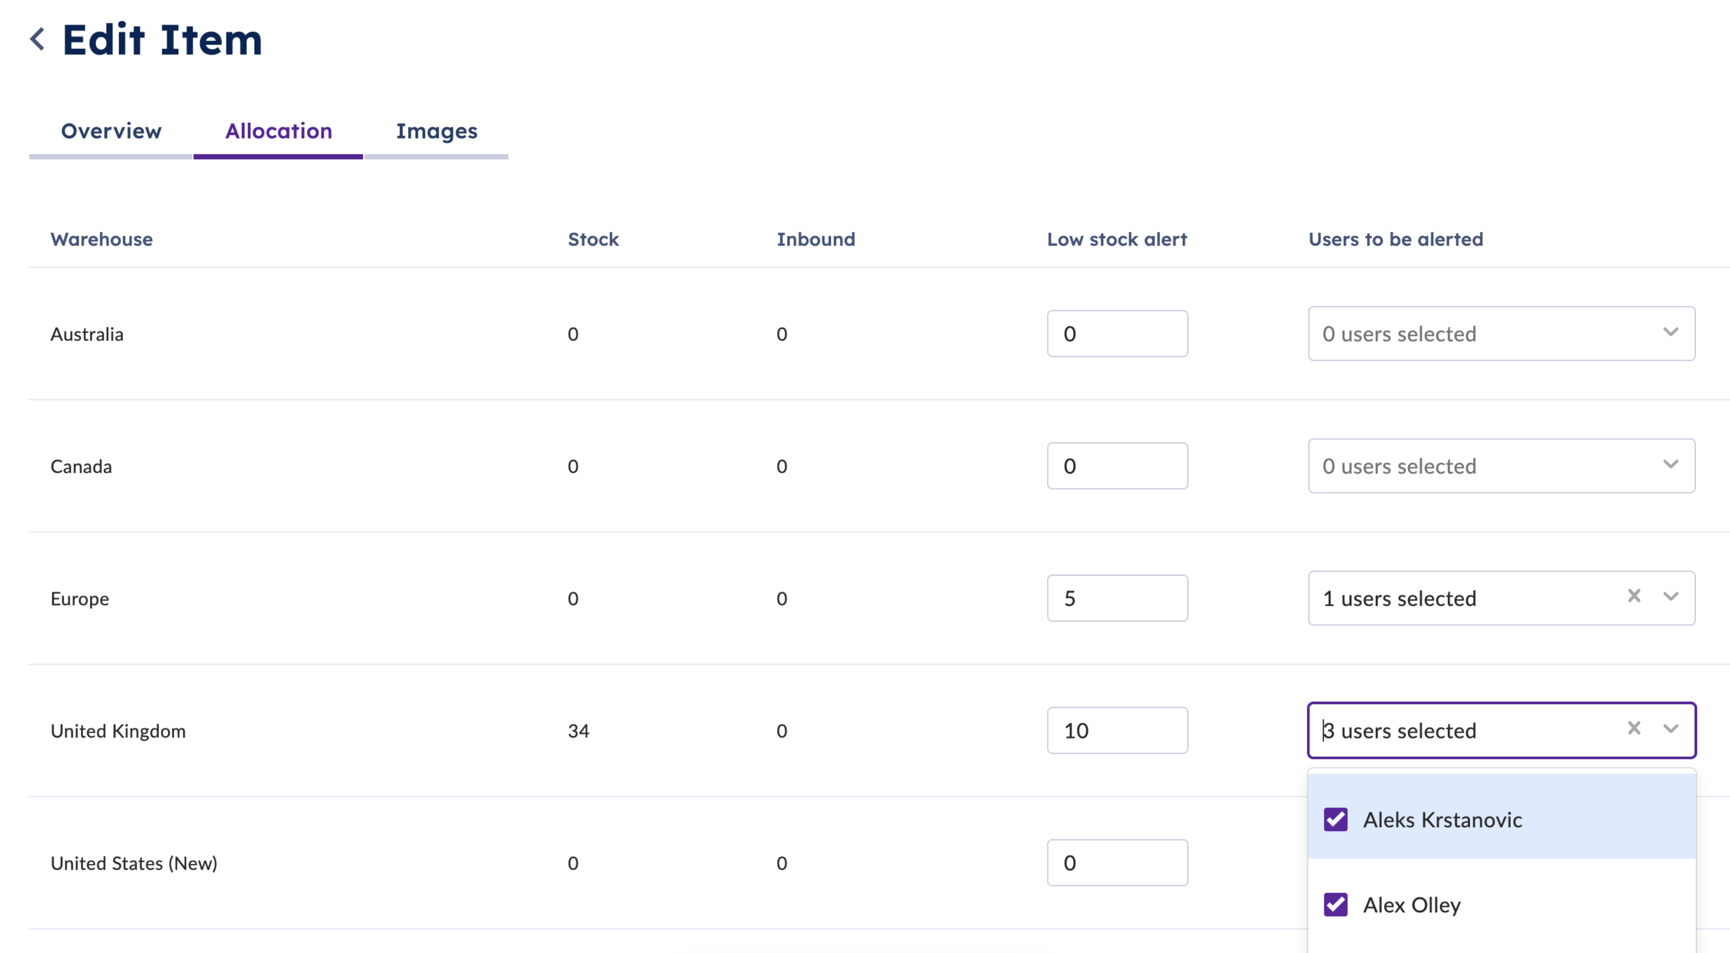Uncheck Aleks Krstanovic checkbox
The height and width of the screenshot is (953, 1730).
click(x=1335, y=820)
